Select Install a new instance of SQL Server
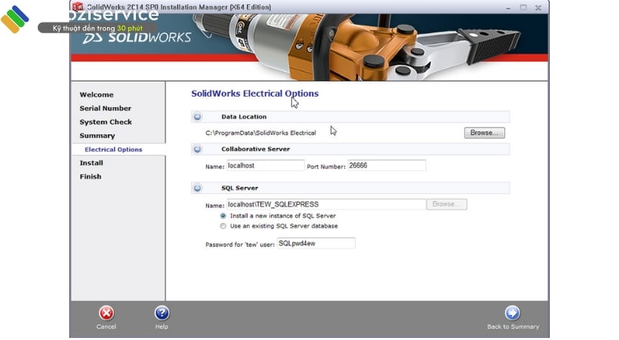The width and height of the screenshot is (619, 340). [x=223, y=215]
